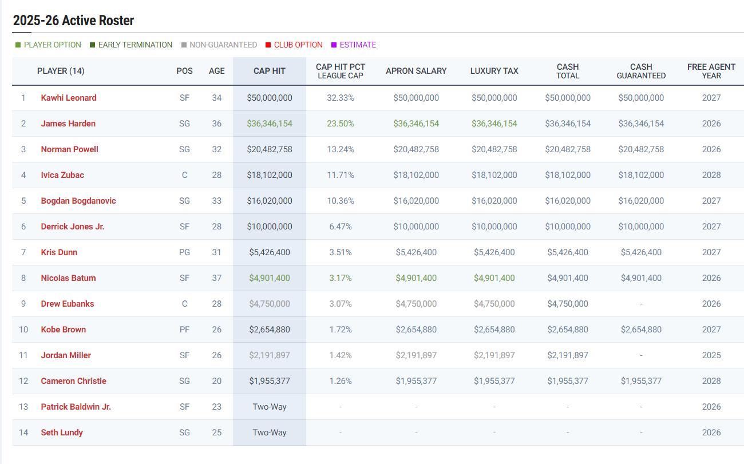Screen dimensions: 744x464
Task: Sort by the Pos column header
Action: pyautogui.click(x=184, y=71)
